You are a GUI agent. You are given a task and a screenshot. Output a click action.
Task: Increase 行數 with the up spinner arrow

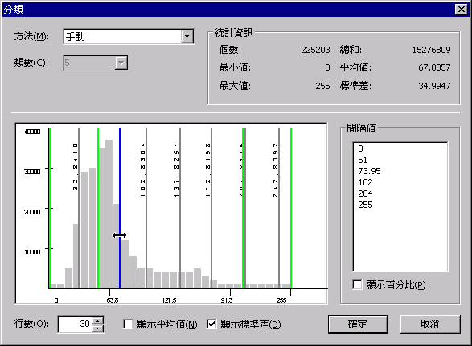pos(97,321)
